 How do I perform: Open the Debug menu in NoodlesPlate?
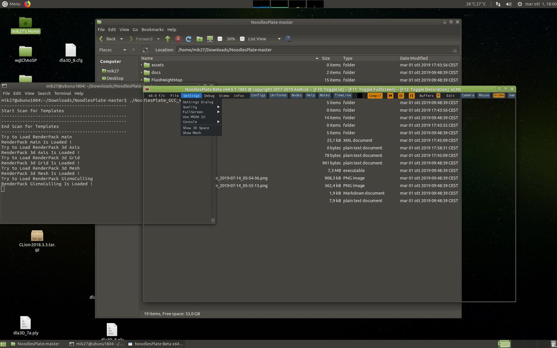click(209, 96)
